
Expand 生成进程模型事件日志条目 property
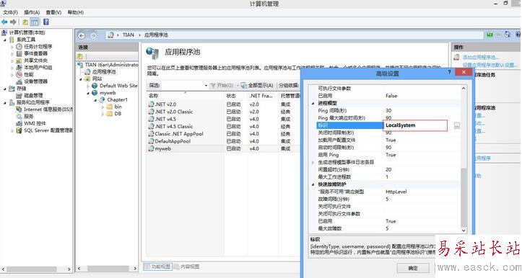(x=313, y=163)
